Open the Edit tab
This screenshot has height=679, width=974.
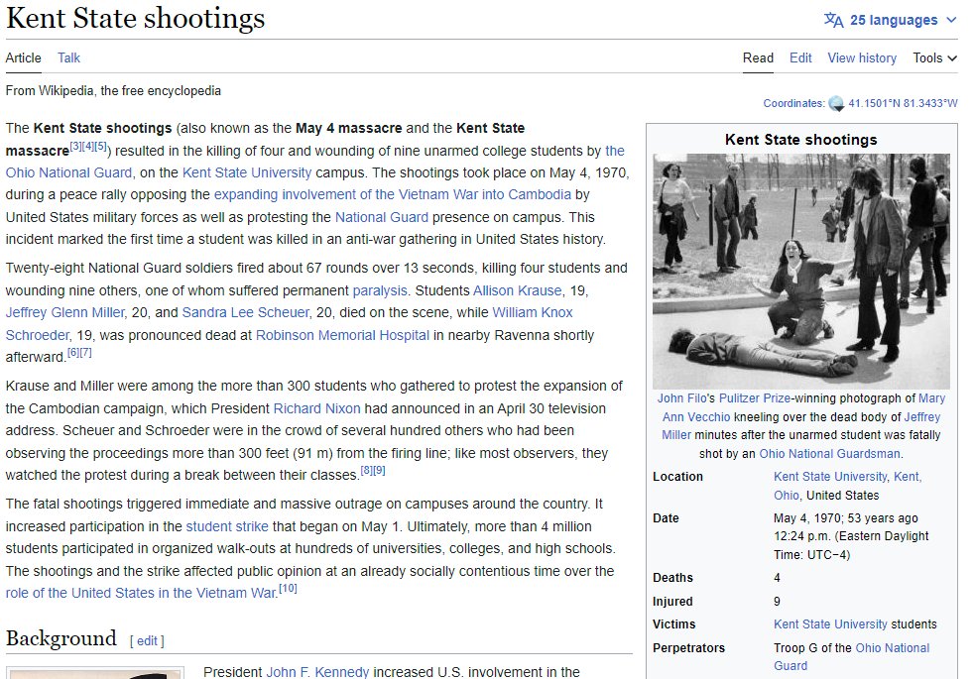coord(800,57)
